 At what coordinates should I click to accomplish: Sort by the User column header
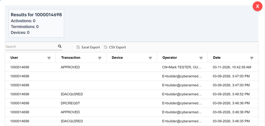[x=14, y=57]
